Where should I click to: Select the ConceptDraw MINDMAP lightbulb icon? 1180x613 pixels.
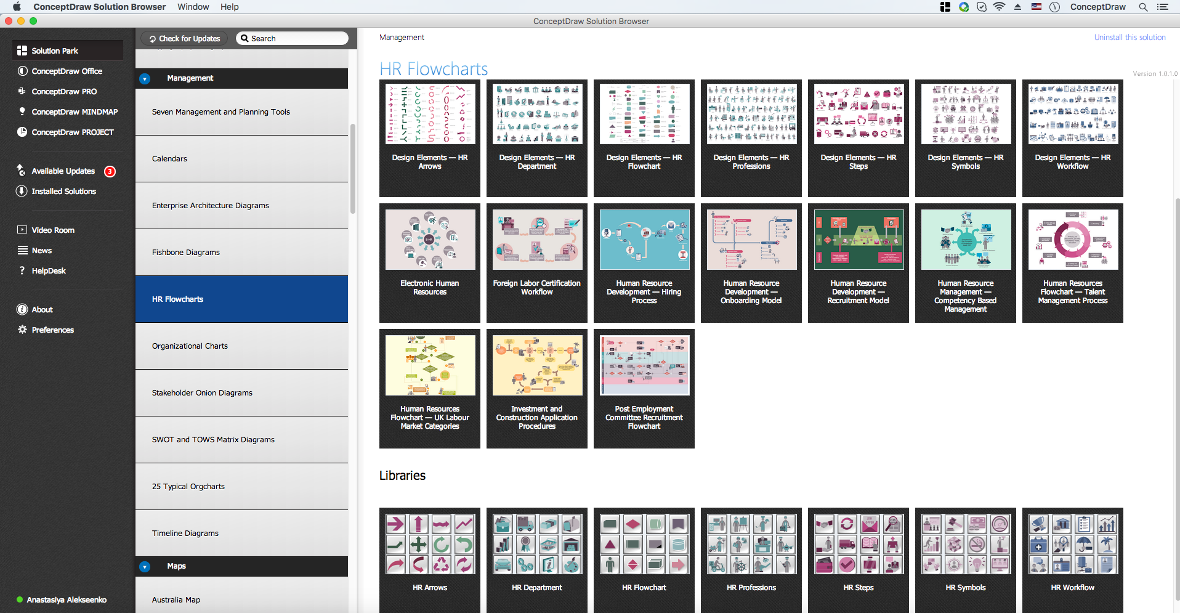[22, 112]
